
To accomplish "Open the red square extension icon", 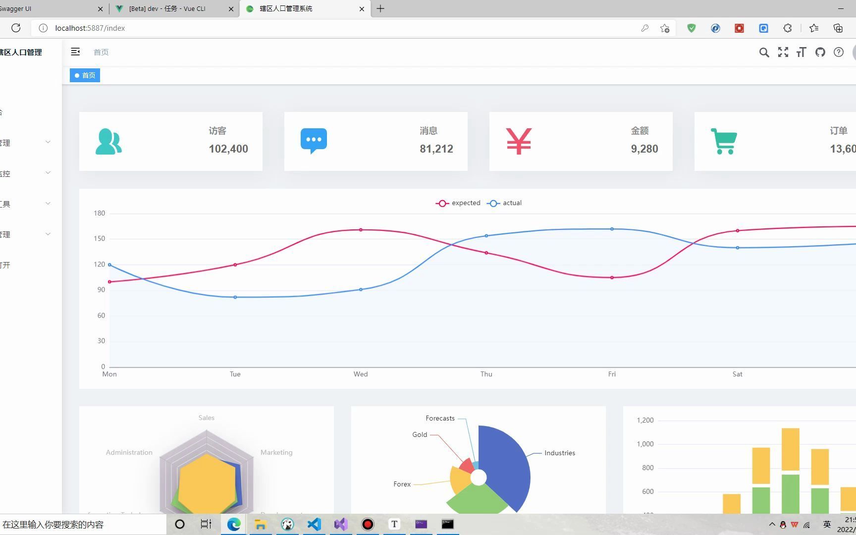I will click(x=739, y=28).
